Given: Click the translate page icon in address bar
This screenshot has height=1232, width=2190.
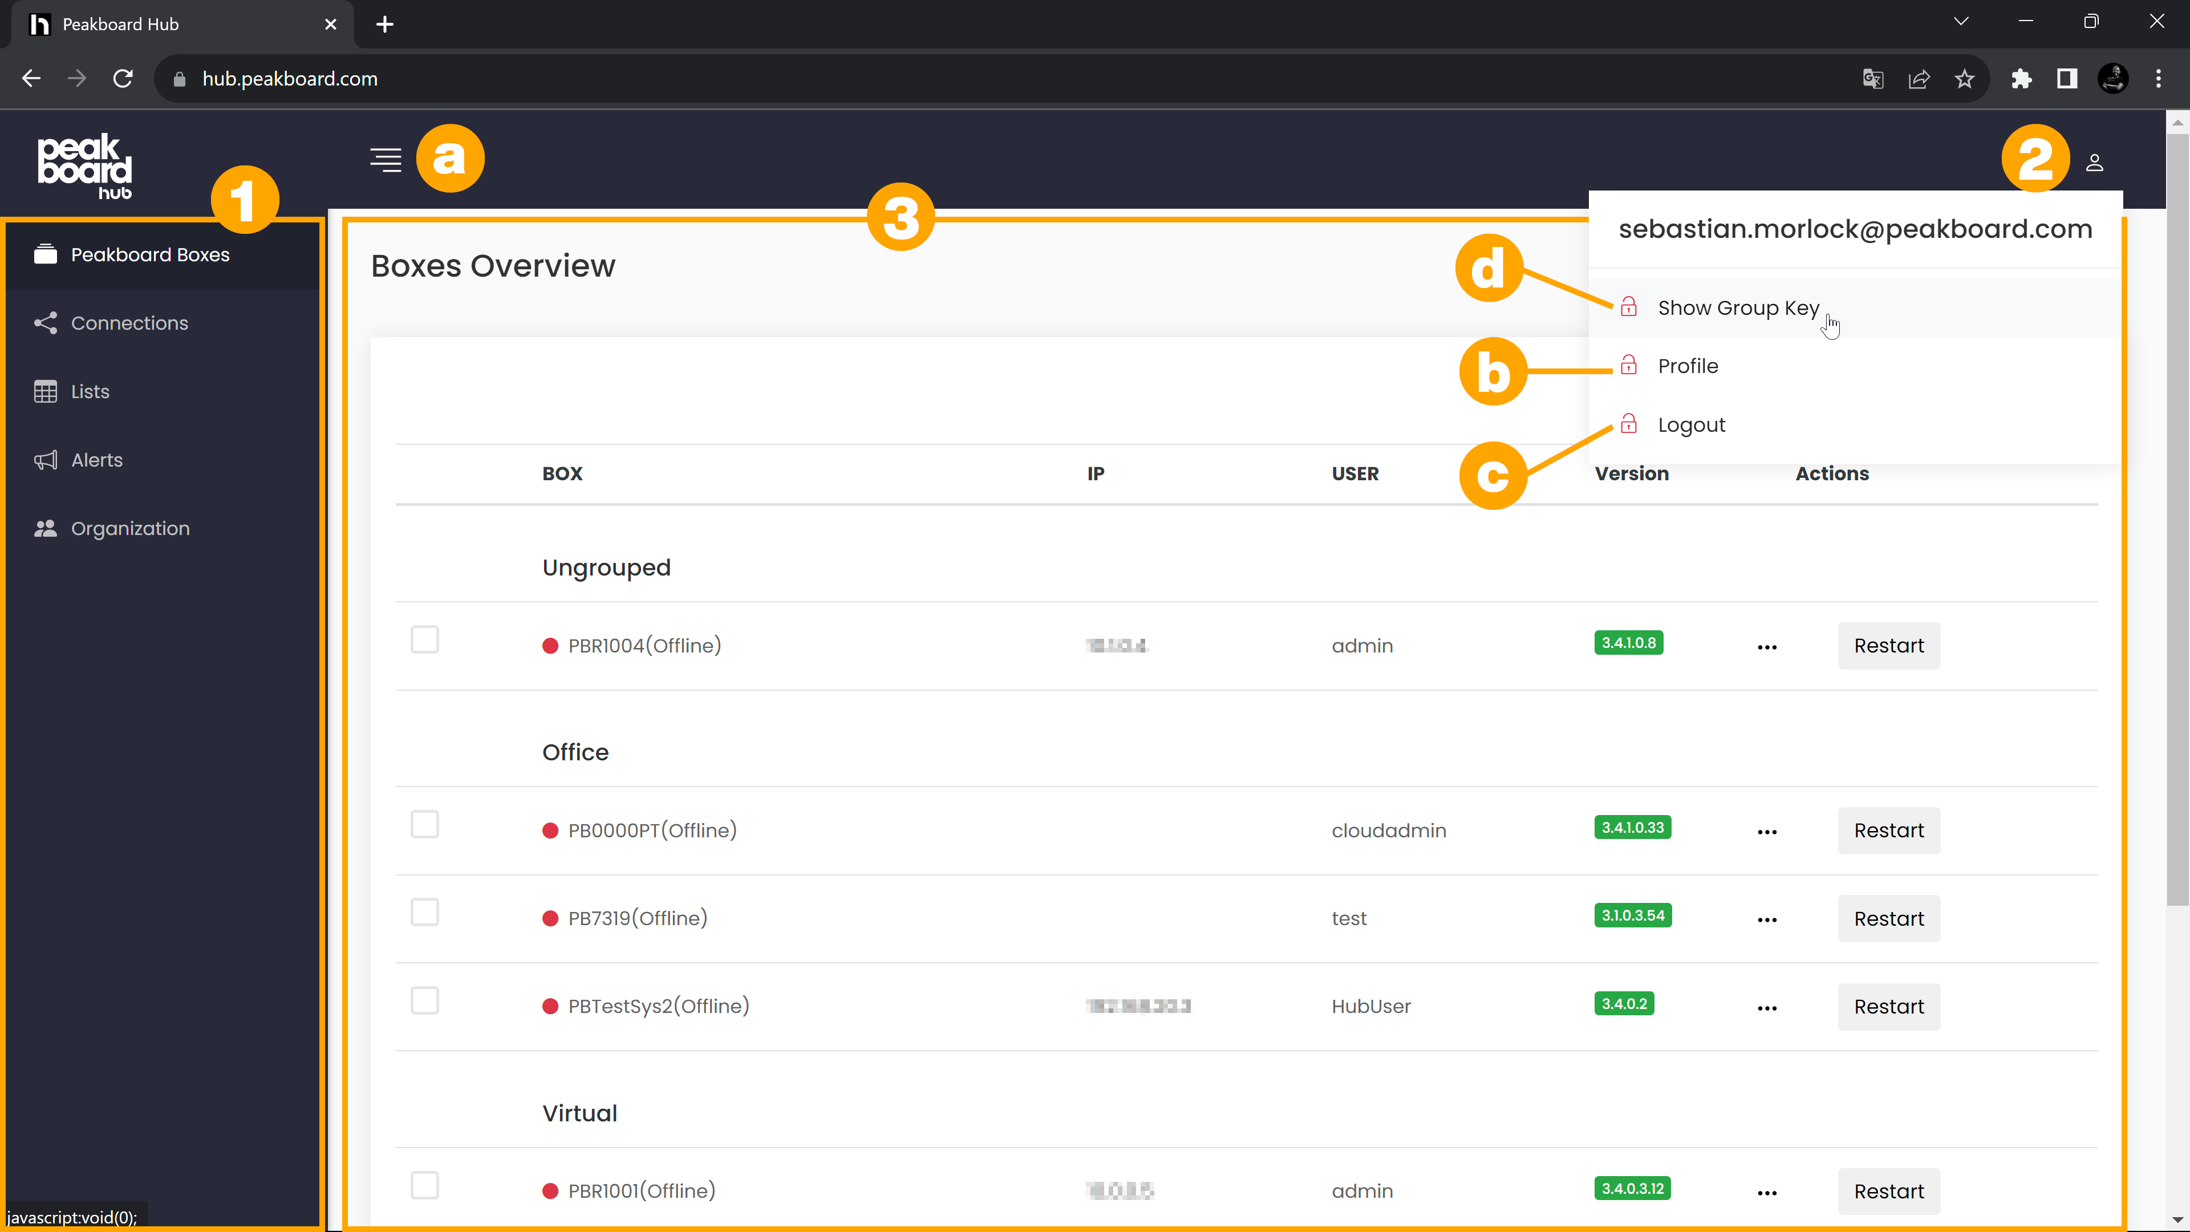Looking at the screenshot, I should (1873, 79).
